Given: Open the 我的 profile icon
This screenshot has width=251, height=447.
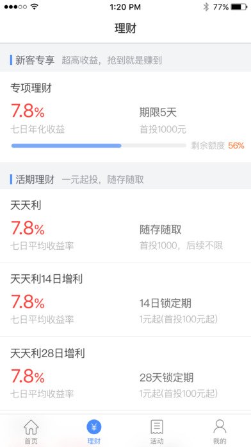Looking at the screenshot, I should [x=220, y=426].
